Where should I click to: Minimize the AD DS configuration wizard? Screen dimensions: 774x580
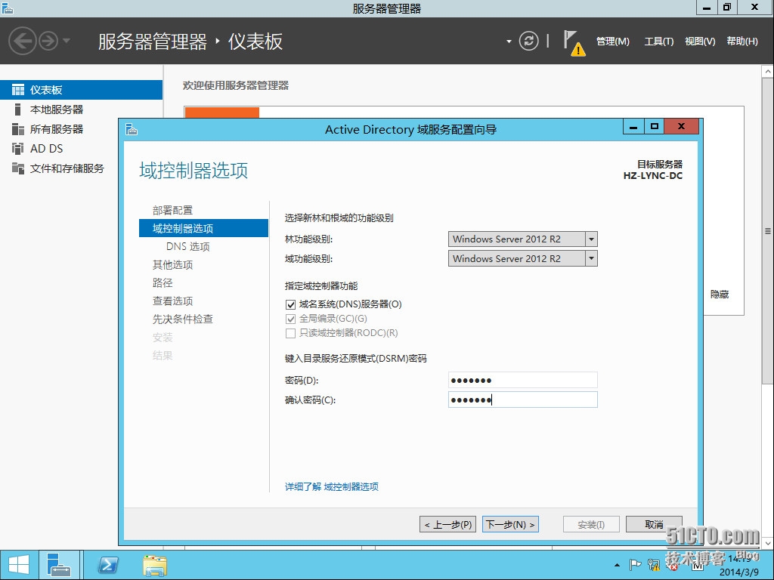coord(633,127)
